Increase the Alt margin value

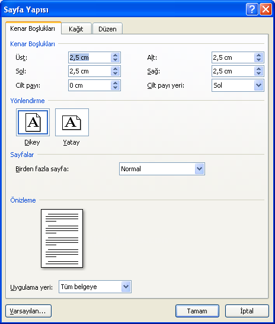[258, 55]
